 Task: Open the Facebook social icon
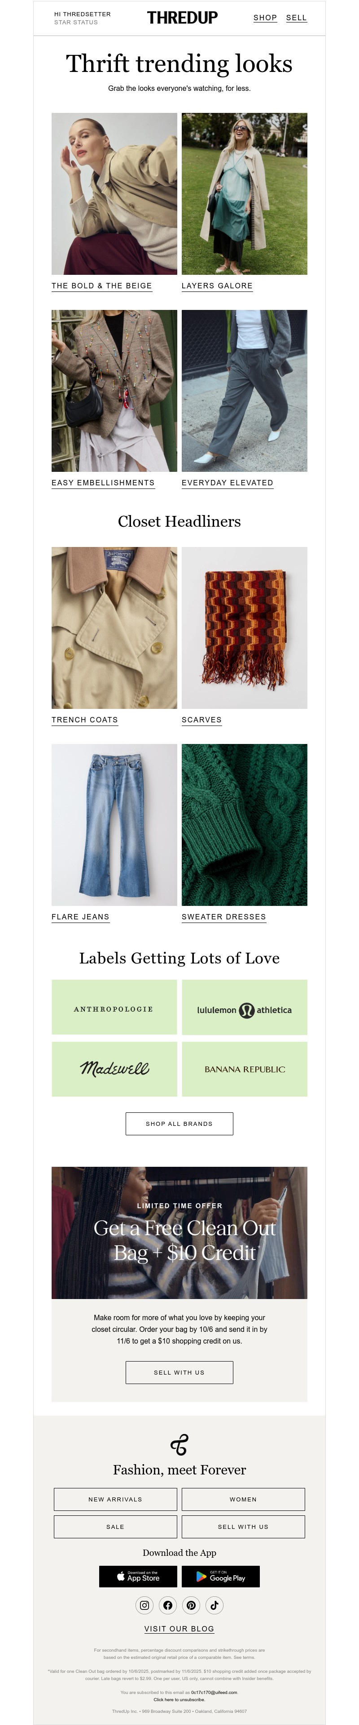pyautogui.click(x=168, y=1604)
